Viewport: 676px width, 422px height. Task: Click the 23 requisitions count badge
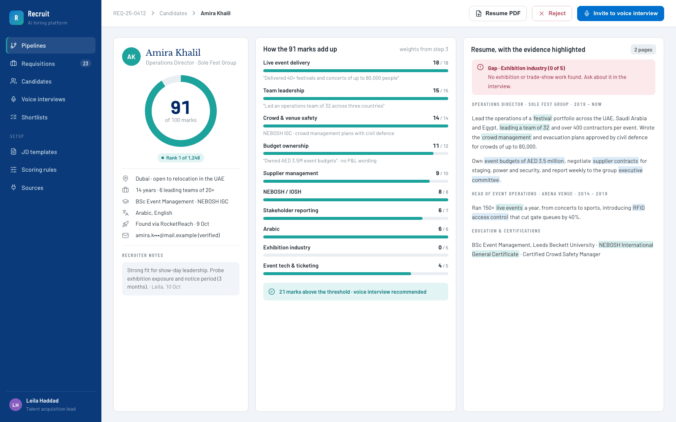[85, 63]
